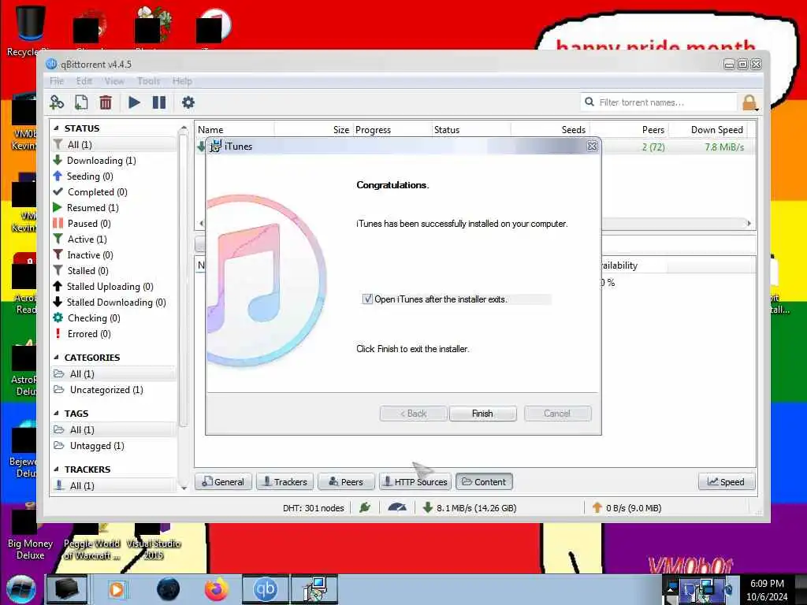This screenshot has height=605, width=807.
Task: Click the Resume play toolbar icon
Action: point(134,102)
